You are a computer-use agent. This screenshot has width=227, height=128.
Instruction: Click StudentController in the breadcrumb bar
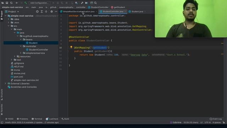pyautogui.click(x=98, y=7)
